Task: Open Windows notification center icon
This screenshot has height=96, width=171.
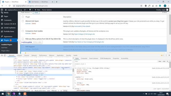Action: [168, 94]
